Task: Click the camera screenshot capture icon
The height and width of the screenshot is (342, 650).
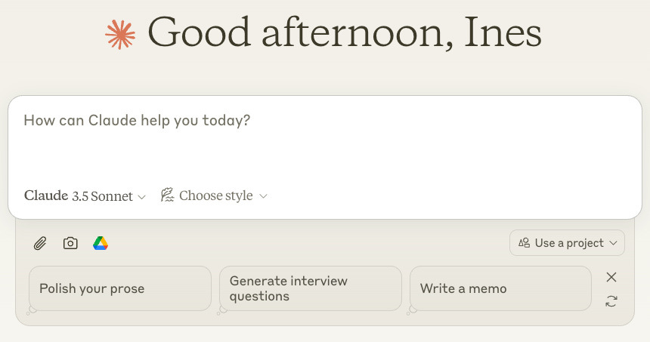Action: 70,243
